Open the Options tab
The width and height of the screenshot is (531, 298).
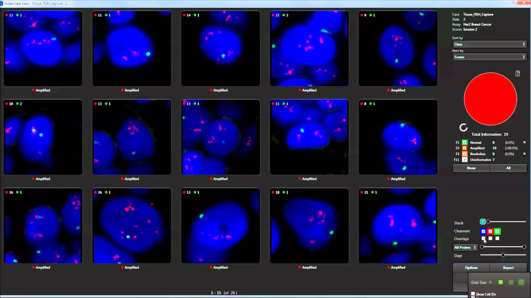pyautogui.click(x=471, y=268)
